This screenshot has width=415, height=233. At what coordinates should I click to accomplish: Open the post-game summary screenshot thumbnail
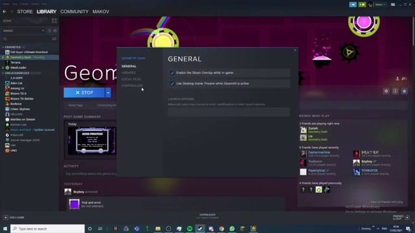[x=92, y=140]
